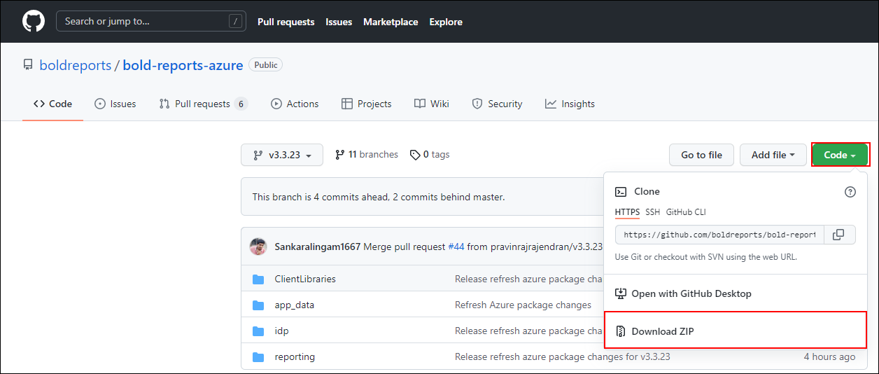This screenshot has height=374, width=879.
Task: Click the branch ahead/behind master status text
Action: pos(379,197)
